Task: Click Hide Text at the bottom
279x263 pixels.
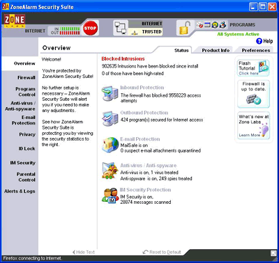Action: (x=84, y=252)
